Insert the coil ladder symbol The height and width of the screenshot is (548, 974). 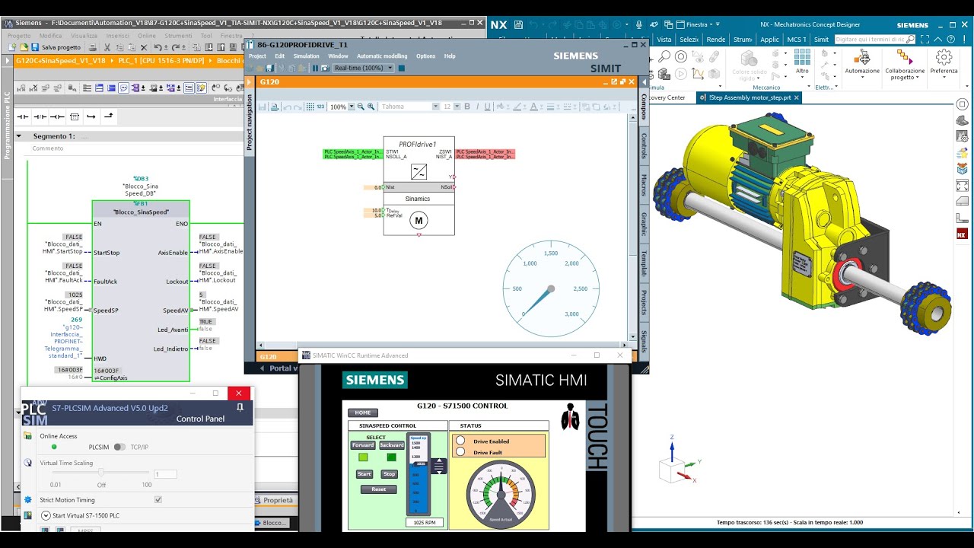(x=56, y=116)
